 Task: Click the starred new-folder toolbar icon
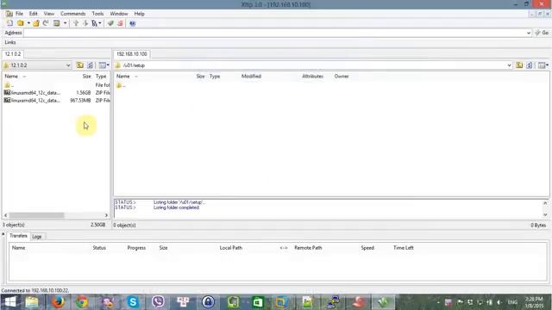[x=36, y=23]
